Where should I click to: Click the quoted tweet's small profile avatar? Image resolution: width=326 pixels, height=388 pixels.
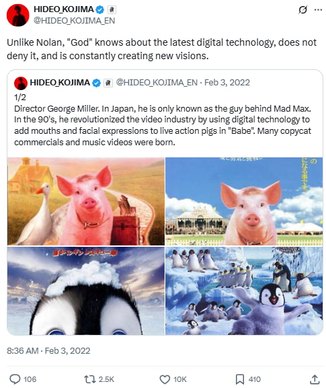(21, 83)
